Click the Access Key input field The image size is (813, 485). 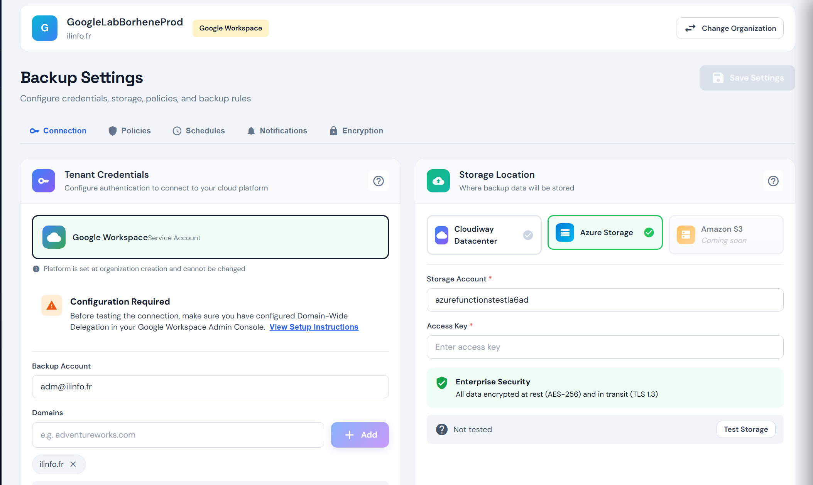(605, 347)
